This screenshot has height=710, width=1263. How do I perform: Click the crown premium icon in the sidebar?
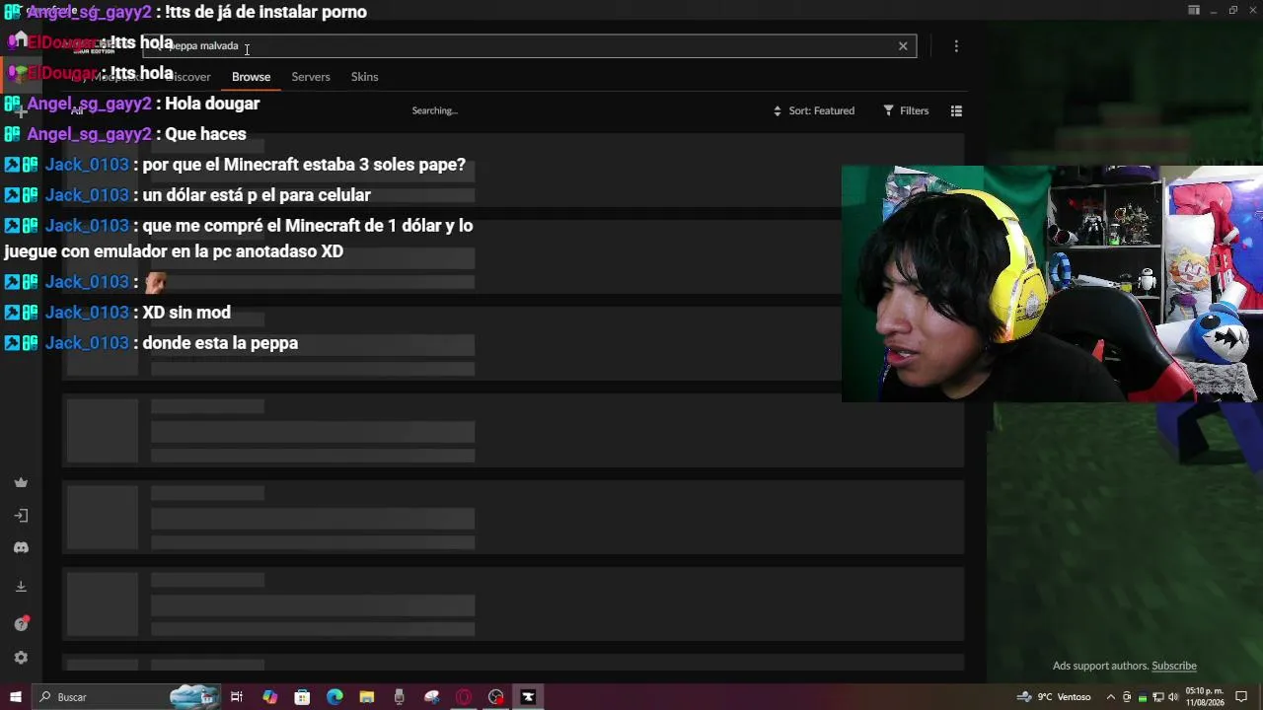click(21, 483)
